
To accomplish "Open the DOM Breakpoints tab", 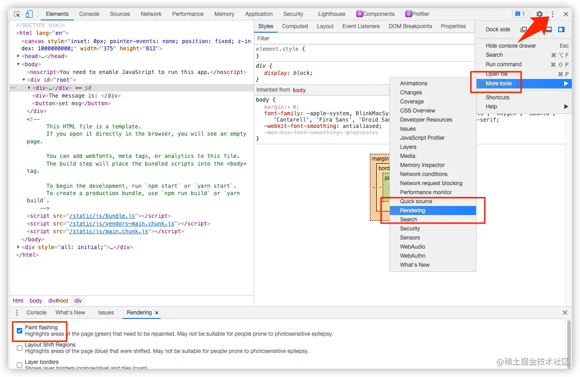I will [410, 26].
